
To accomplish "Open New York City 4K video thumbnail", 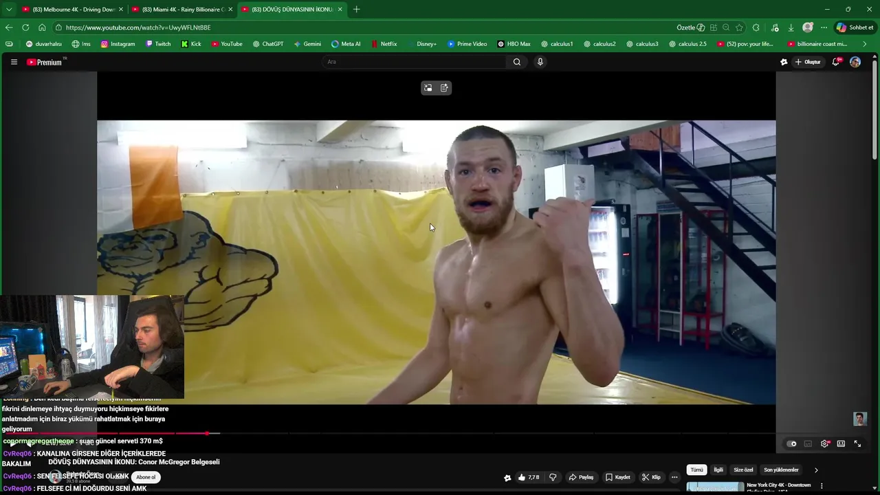I will pyautogui.click(x=715, y=487).
